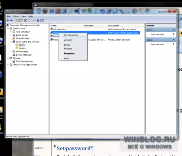Click the Groups folder icon
182x156 pixels.
pos(17,48)
